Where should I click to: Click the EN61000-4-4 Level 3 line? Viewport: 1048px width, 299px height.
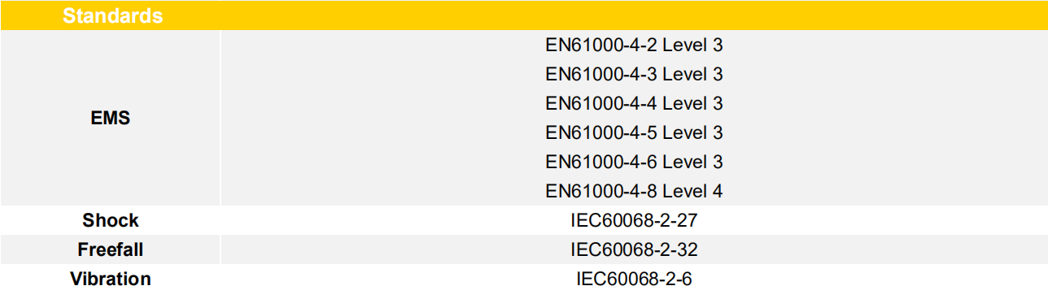634,103
